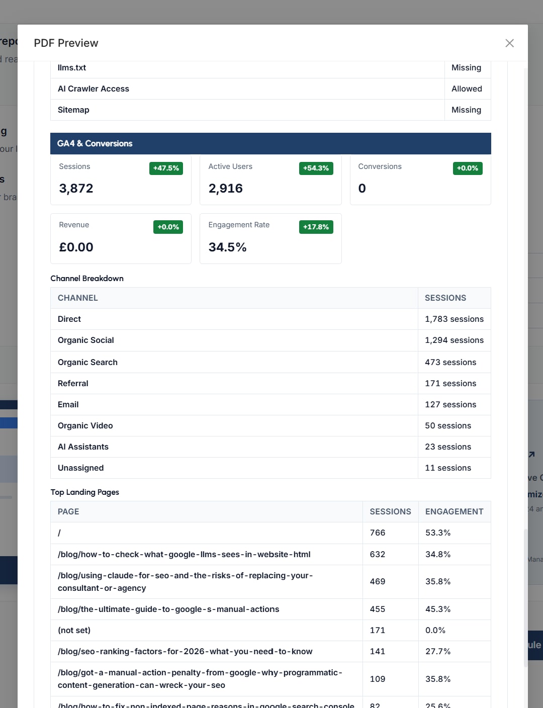543x708 pixels.
Task: Click the PDF preview vertical scrollbar
Action: [525, 598]
